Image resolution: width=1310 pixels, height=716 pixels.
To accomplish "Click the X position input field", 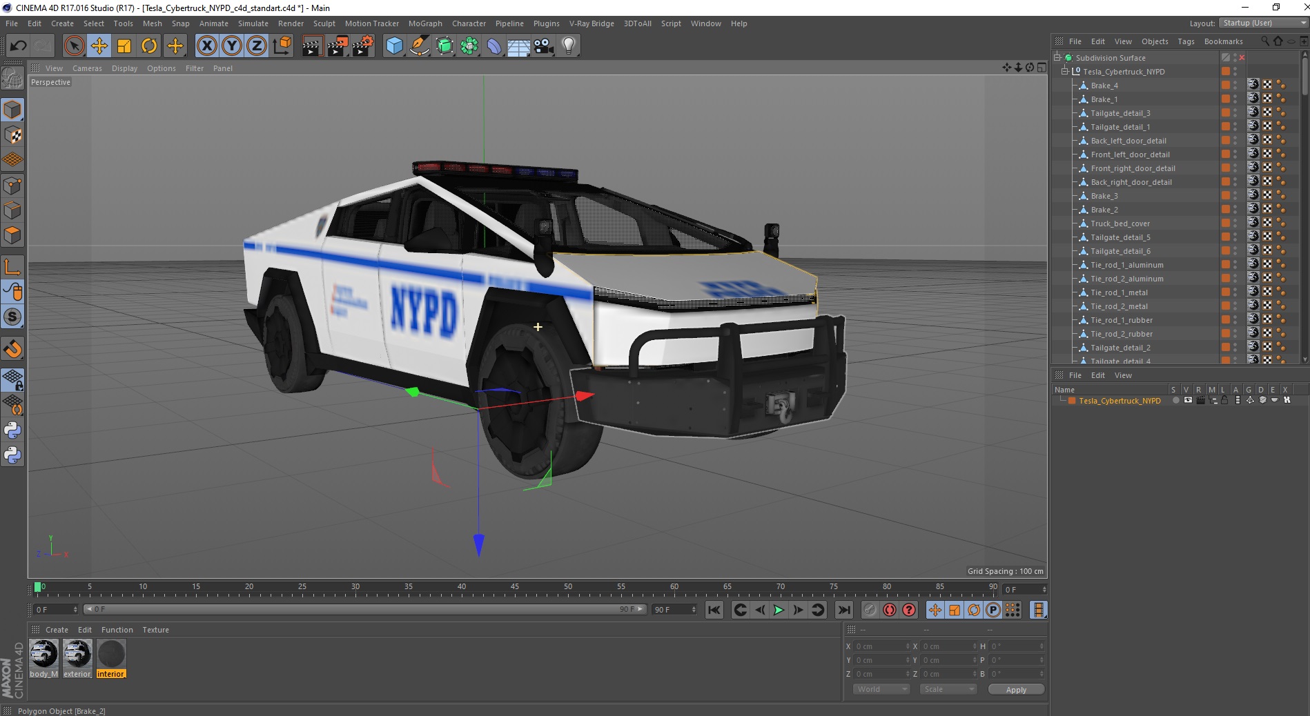I will point(883,646).
